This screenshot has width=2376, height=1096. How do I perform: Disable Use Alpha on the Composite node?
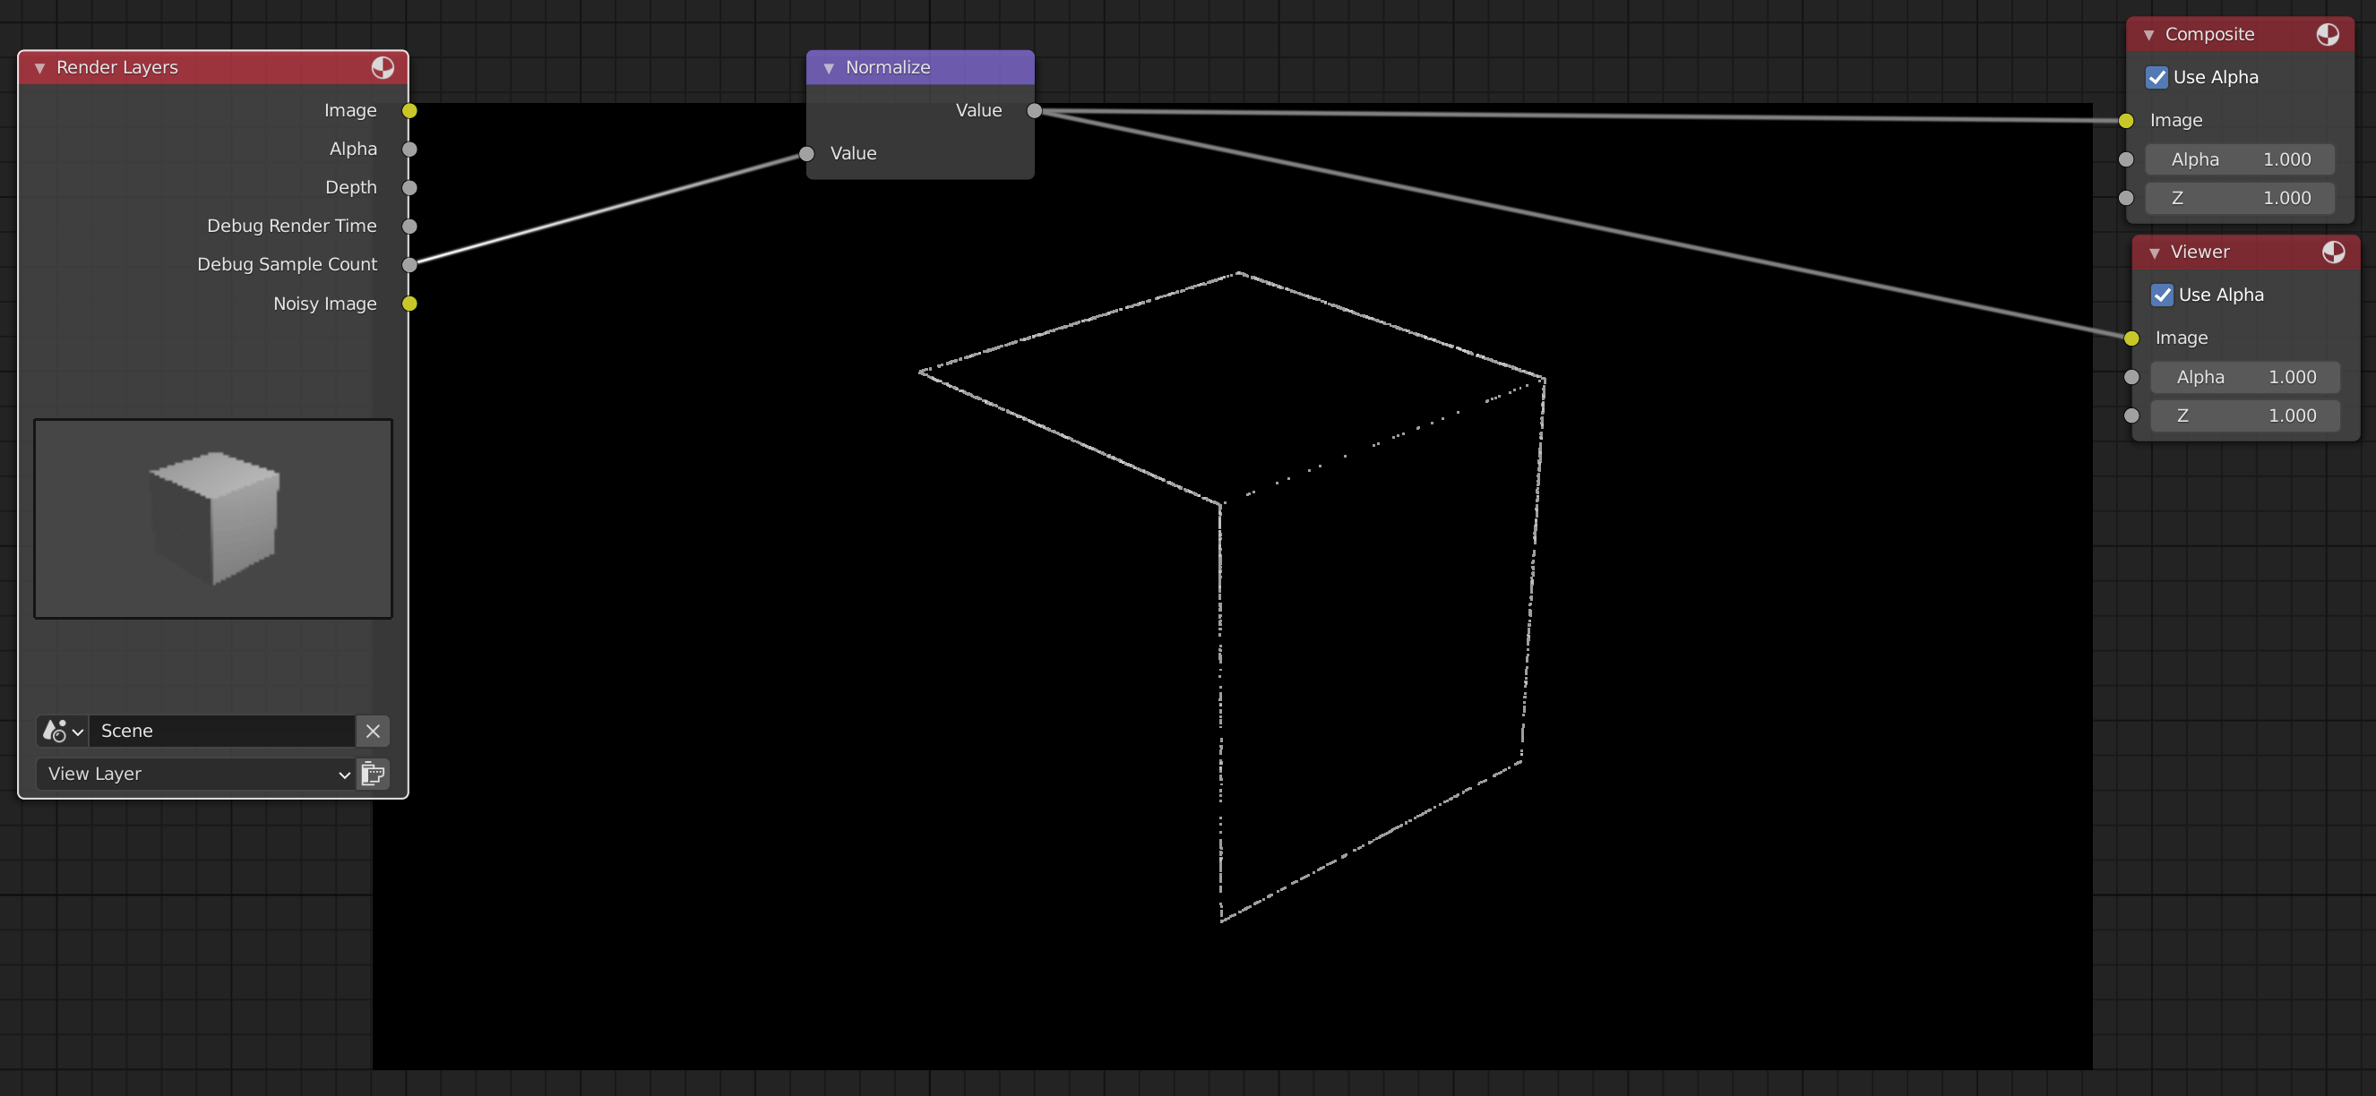pos(2156,77)
